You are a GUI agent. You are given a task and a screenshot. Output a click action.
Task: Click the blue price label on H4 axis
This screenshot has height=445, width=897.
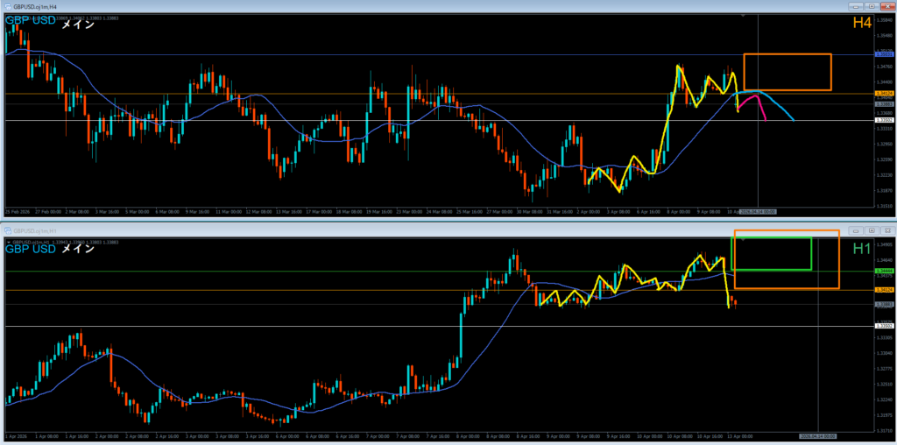(x=885, y=54)
